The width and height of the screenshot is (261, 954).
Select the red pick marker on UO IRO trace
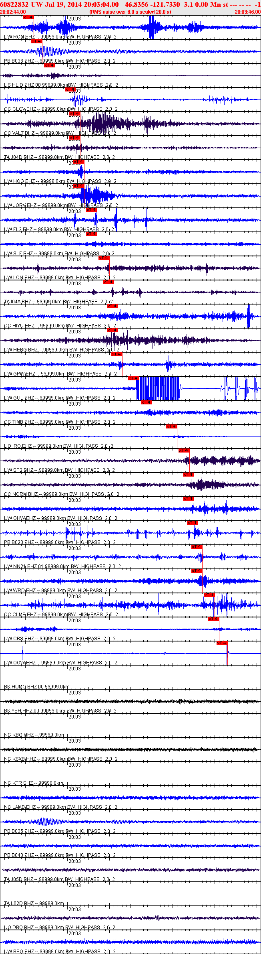pyautogui.click(x=172, y=426)
